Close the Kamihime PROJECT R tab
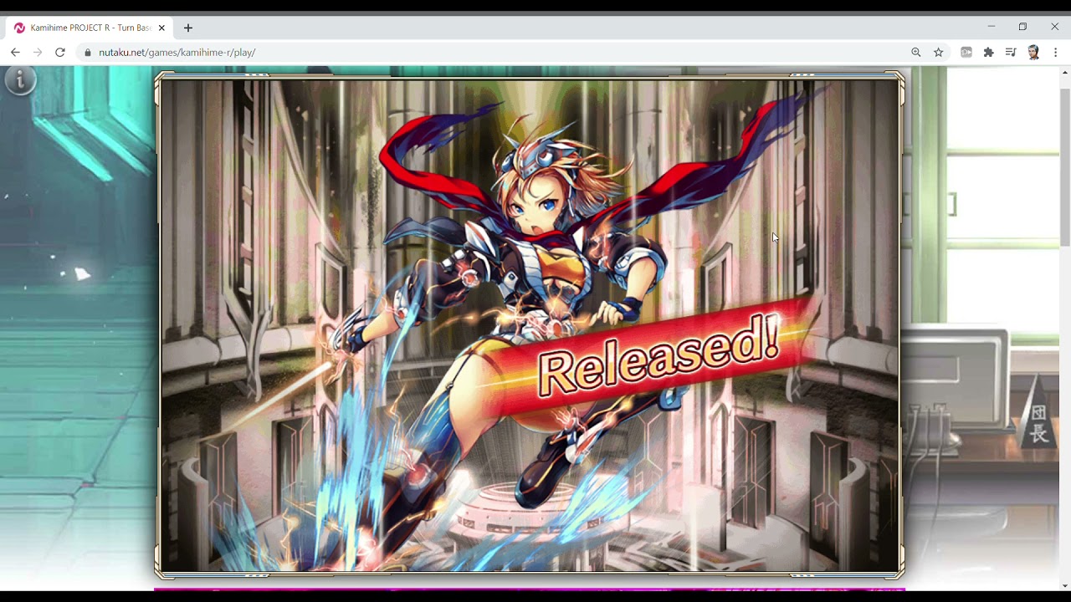Viewport: 1071px width, 602px height. tap(161, 28)
